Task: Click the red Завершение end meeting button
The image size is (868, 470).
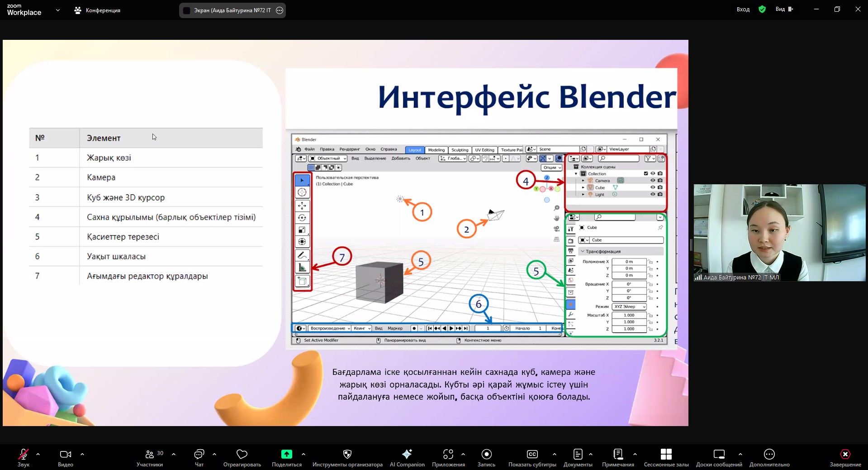Action: [845, 454]
